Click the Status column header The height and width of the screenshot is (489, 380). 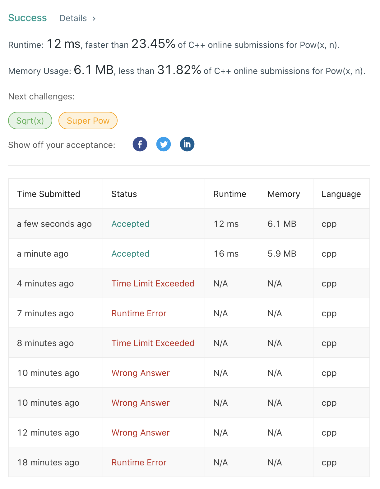(x=124, y=194)
